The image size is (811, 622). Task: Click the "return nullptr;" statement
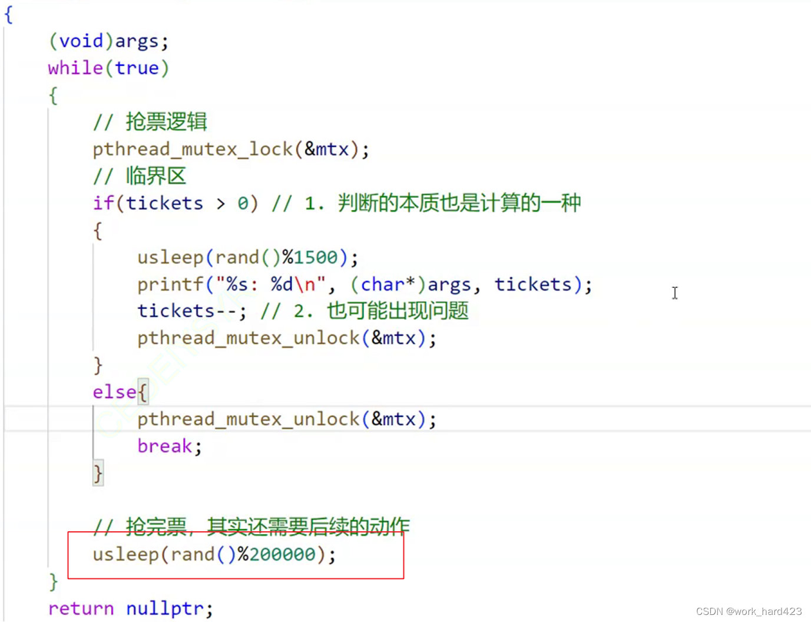click(131, 608)
